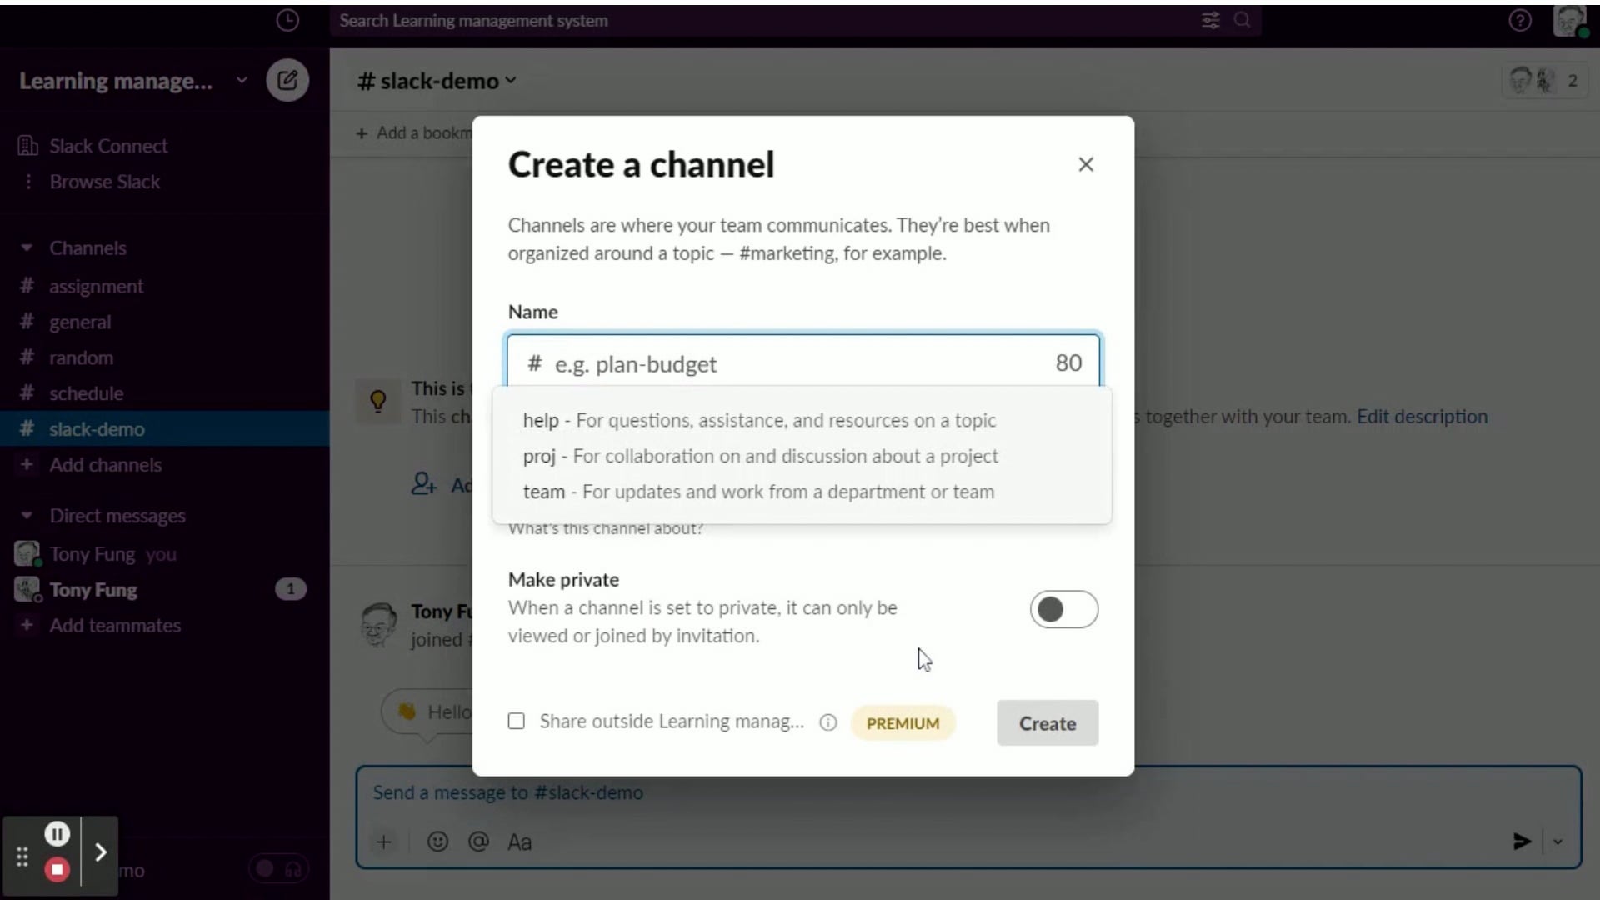Close the Create a channel dialog
The image size is (1600, 900).
coord(1085,164)
